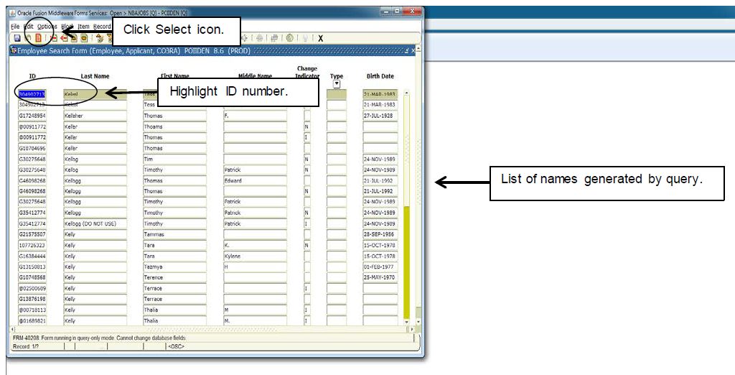Open the Edit menu
The width and height of the screenshot is (735, 375).
[29, 27]
